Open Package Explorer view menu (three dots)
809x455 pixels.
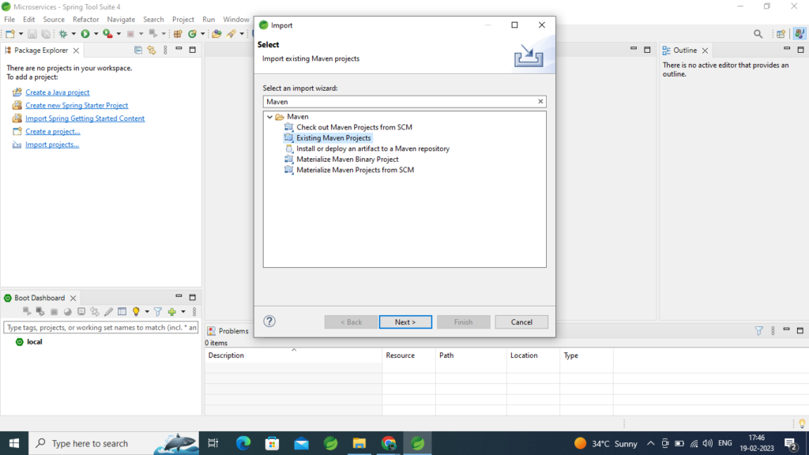point(165,50)
